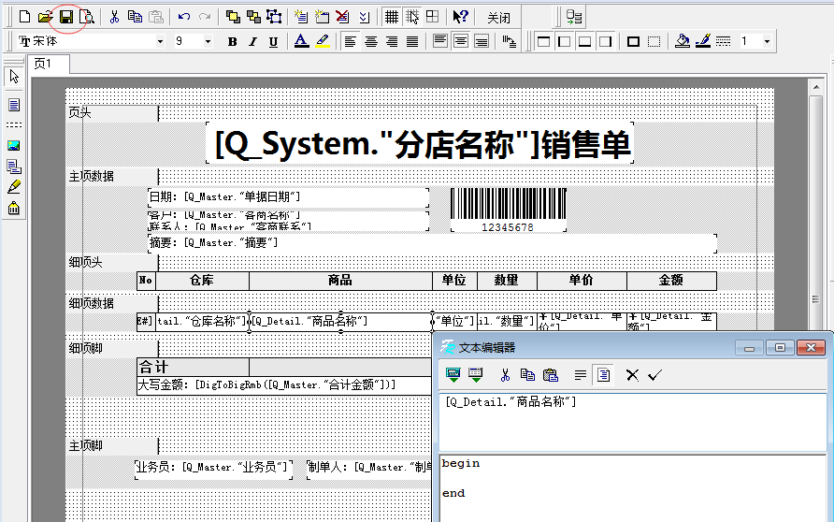
Task: Create a new report with New icon
Action: click(24, 17)
